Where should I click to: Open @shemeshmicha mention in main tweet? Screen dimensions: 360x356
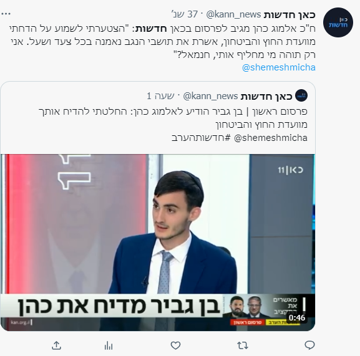[279, 67]
